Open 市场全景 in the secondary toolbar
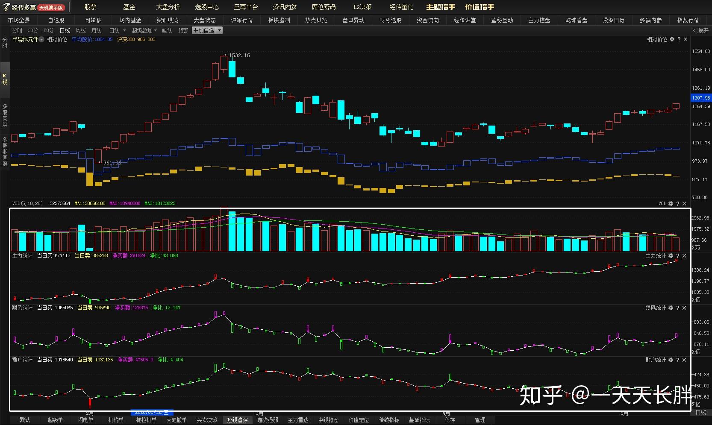Screen dimensions: 712x425 [19, 20]
